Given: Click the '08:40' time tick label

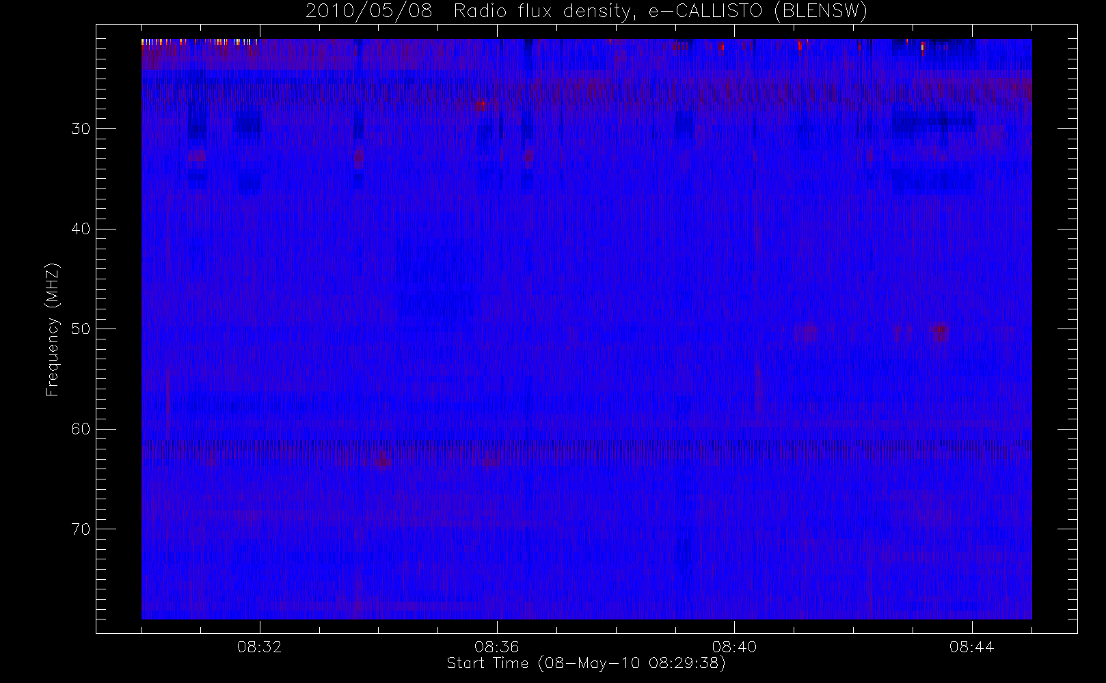Looking at the screenshot, I should pos(734,647).
